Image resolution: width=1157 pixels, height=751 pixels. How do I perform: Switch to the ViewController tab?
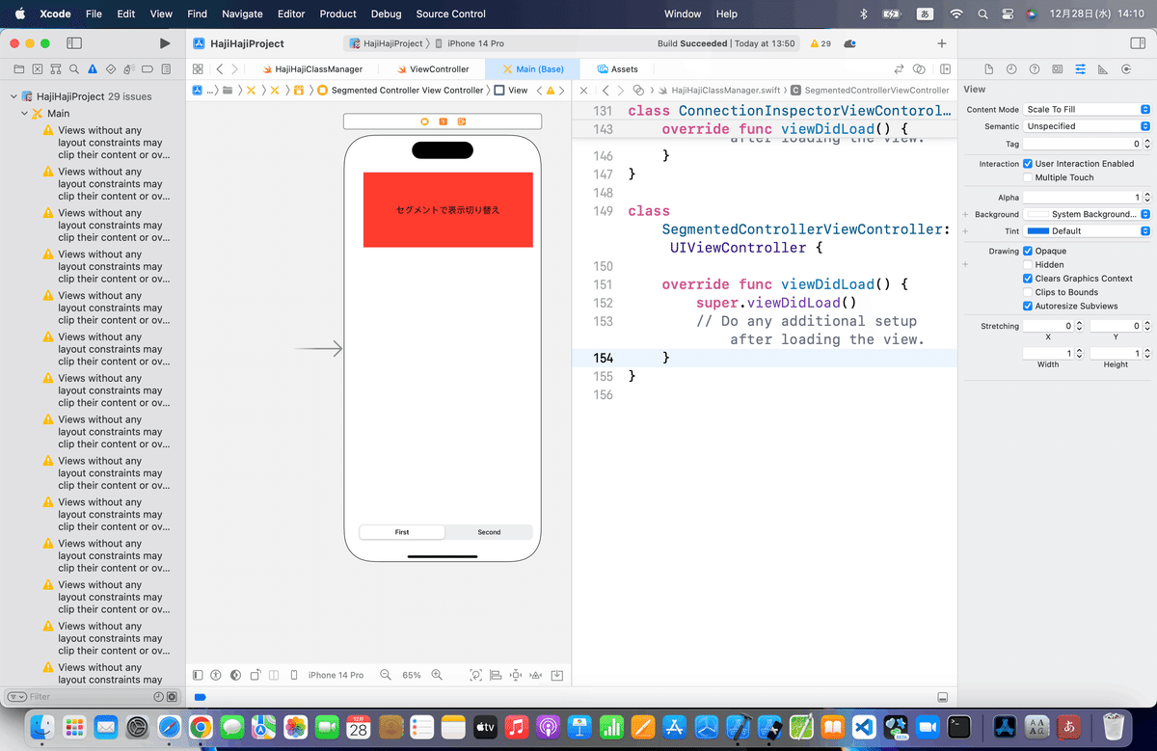[432, 69]
